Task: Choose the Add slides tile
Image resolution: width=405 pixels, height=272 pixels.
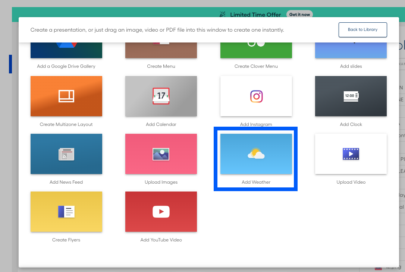Action: tap(351, 51)
